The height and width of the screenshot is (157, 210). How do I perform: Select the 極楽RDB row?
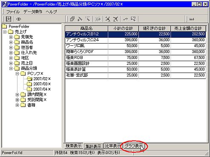[x=135, y=58]
